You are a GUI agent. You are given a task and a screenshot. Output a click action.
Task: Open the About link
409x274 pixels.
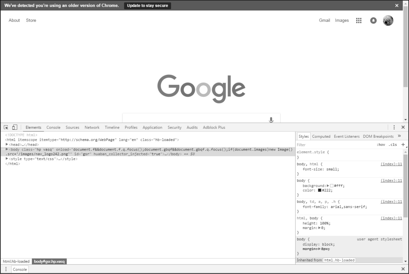coord(14,20)
